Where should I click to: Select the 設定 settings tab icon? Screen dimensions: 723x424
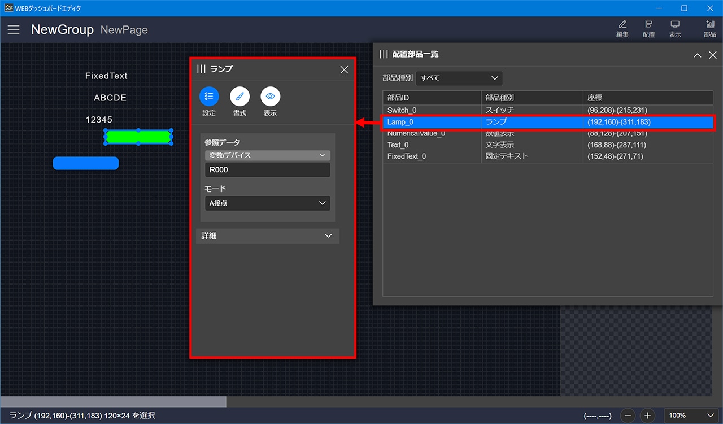pyautogui.click(x=209, y=97)
